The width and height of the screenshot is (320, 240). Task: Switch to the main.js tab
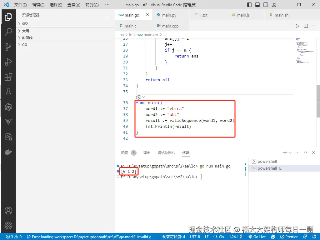coord(246,15)
